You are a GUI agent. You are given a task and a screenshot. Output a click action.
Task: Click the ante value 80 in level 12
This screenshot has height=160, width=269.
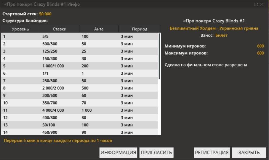coord(84,117)
